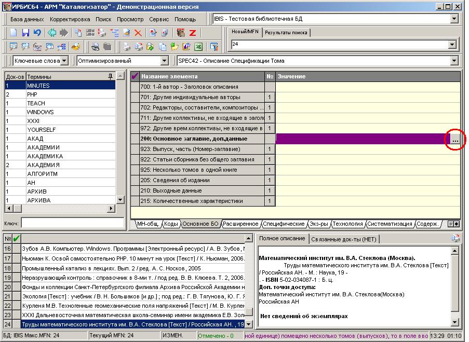Click the new blank document icon
This screenshot has width=469, height=342.
tap(14, 33)
